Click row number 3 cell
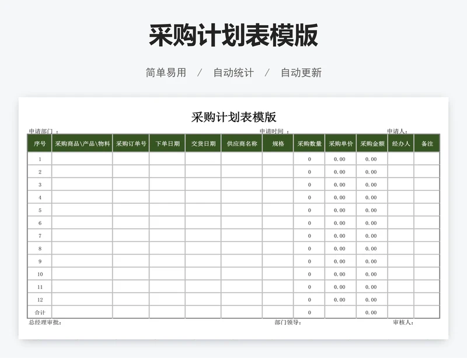The image size is (467, 358). coord(40,185)
